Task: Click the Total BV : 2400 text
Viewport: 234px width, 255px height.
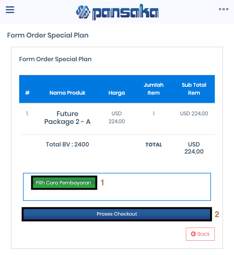Action: (x=67, y=144)
